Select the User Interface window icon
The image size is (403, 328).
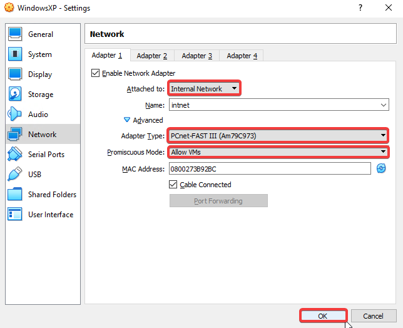(15, 214)
